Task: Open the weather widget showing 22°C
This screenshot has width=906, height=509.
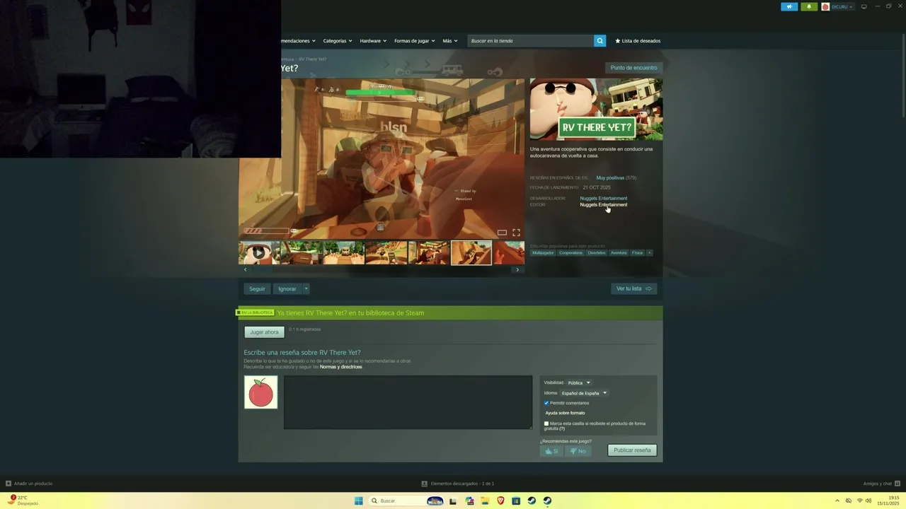Action: pyautogui.click(x=23, y=501)
